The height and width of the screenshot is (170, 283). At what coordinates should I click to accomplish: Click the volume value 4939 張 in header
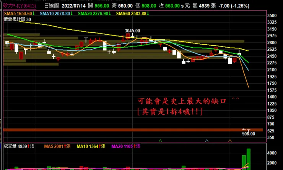[207, 6]
